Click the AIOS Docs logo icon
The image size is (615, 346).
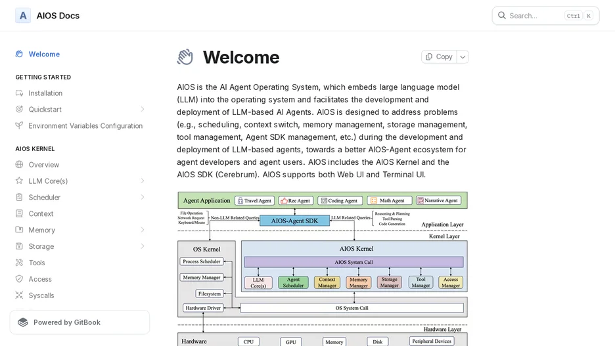(x=23, y=16)
